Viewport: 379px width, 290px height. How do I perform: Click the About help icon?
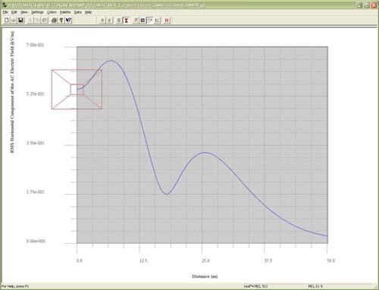tap(61, 20)
